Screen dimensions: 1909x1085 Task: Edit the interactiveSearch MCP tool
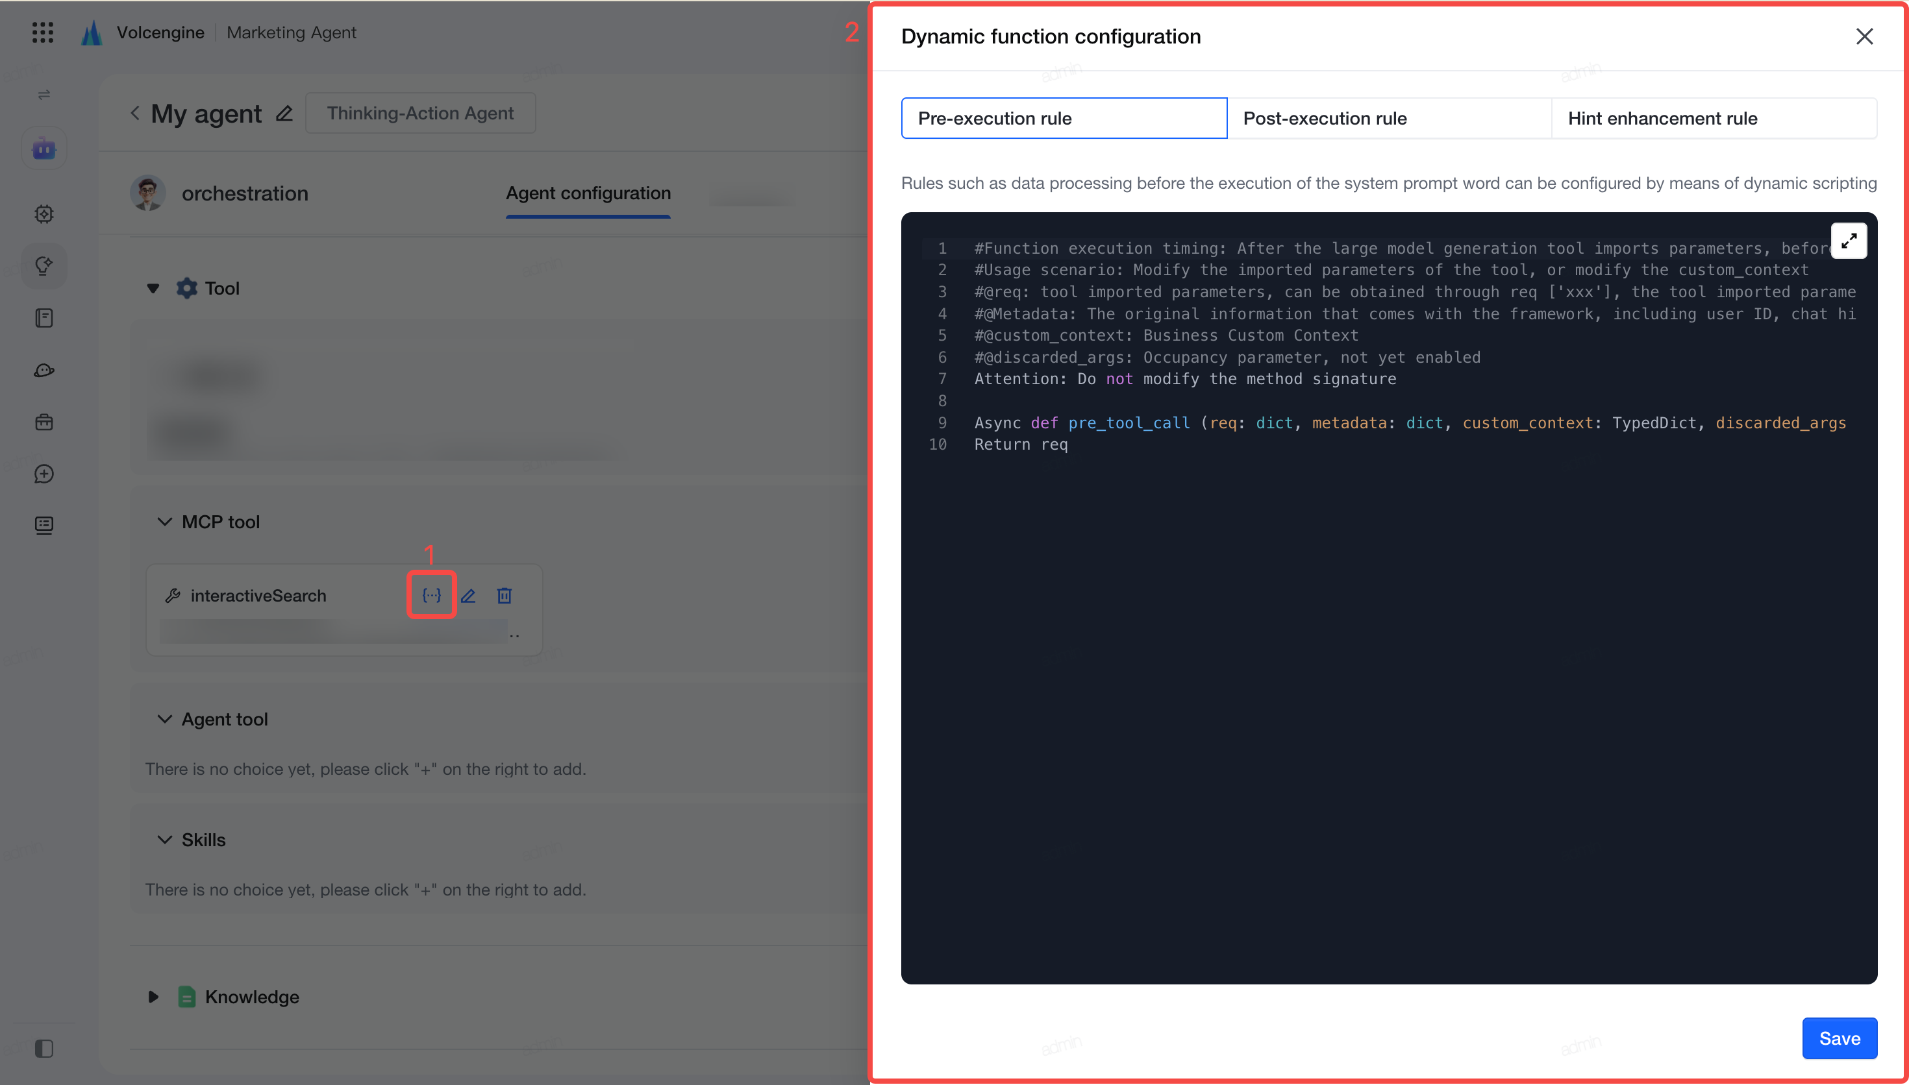click(468, 596)
